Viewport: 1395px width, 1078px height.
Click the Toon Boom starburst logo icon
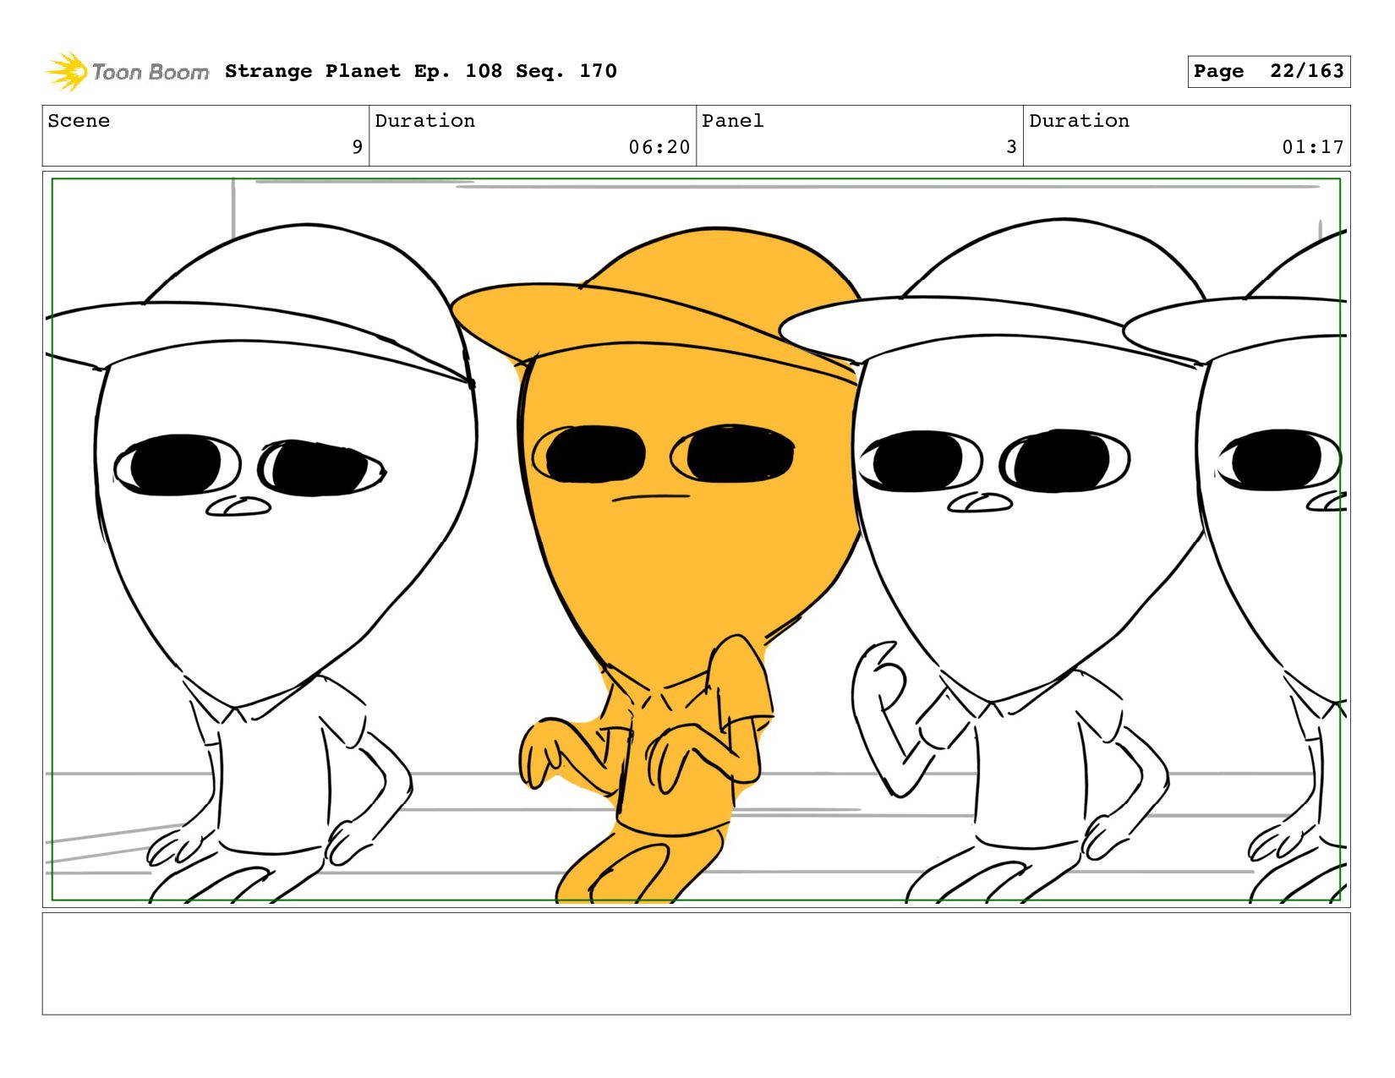[67, 71]
